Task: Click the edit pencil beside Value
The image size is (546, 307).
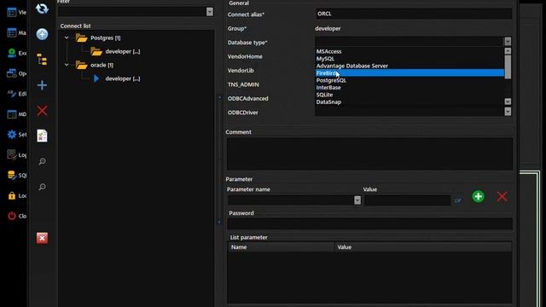Action: pyautogui.click(x=458, y=200)
